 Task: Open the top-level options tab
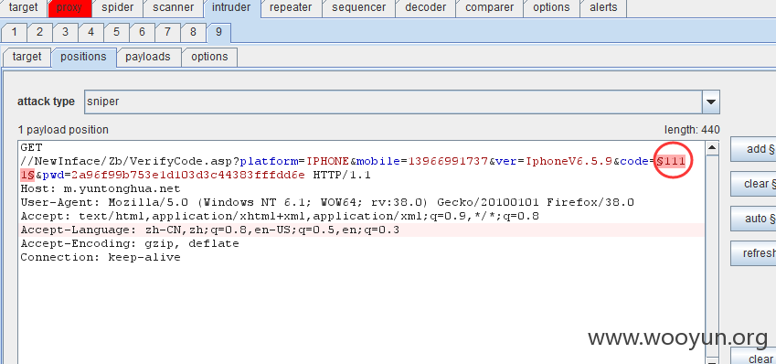tap(551, 8)
